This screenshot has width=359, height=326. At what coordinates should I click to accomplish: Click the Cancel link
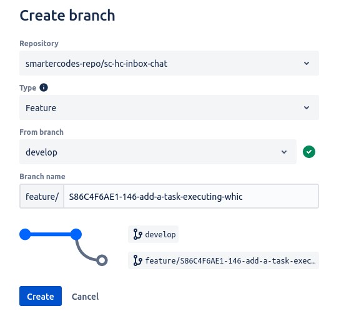point(85,297)
